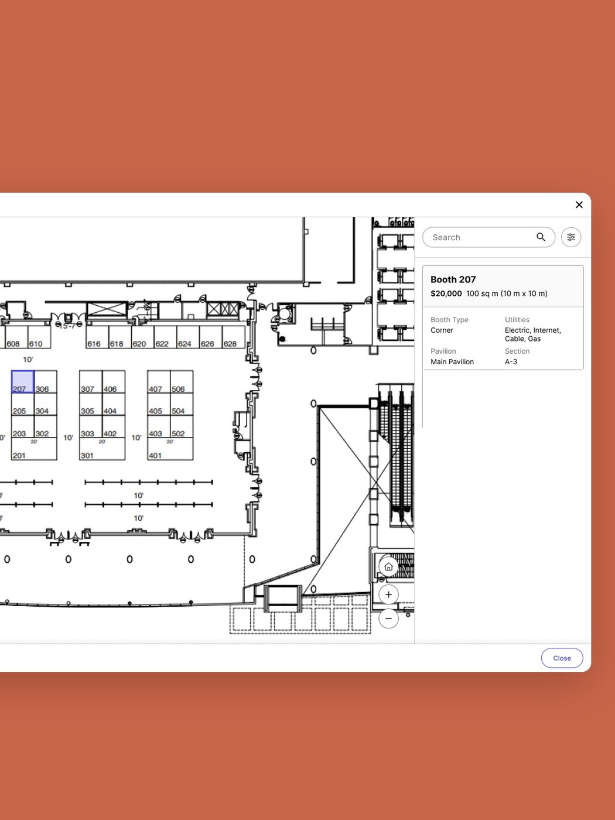The image size is (615, 820).
Task: Click the 'Booth Type' label
Action: click(x=449, y=320)
